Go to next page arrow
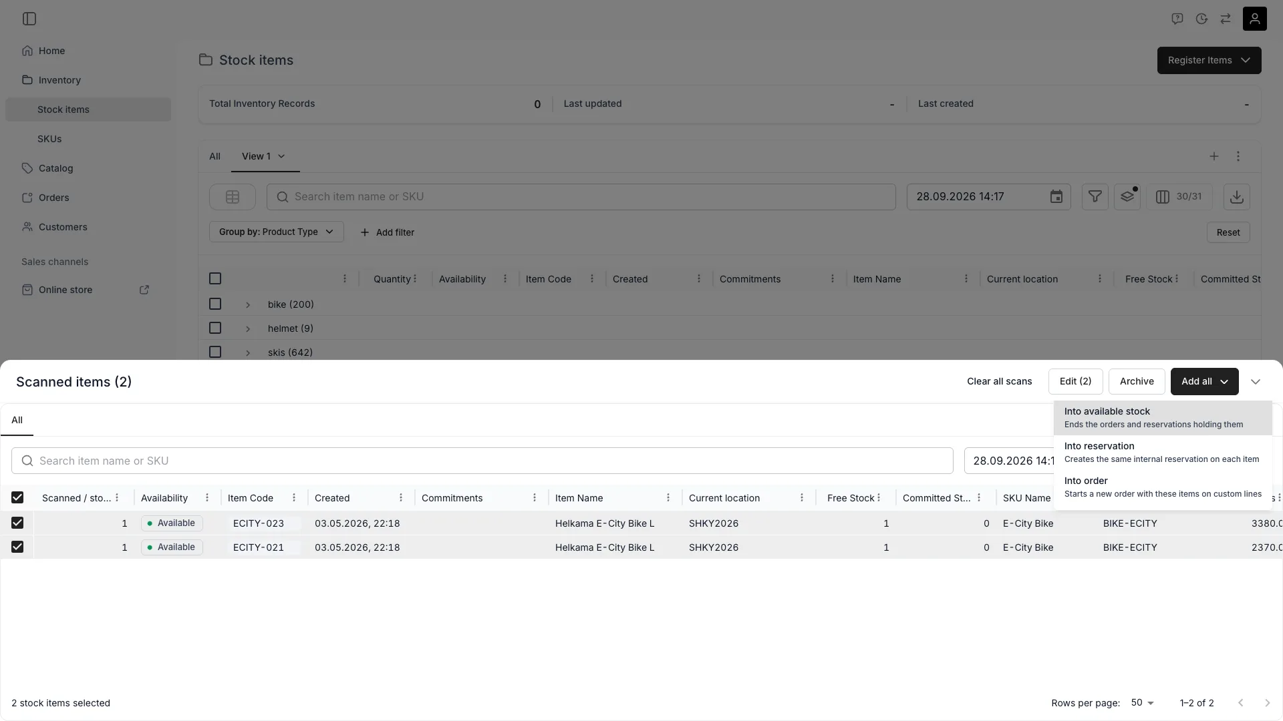The image size is (1283, 721). pyautogui.click(x=1267, y=703)
